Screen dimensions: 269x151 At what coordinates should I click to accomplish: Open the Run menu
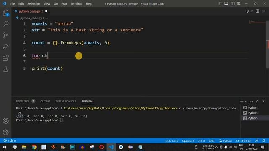point(64,4)
